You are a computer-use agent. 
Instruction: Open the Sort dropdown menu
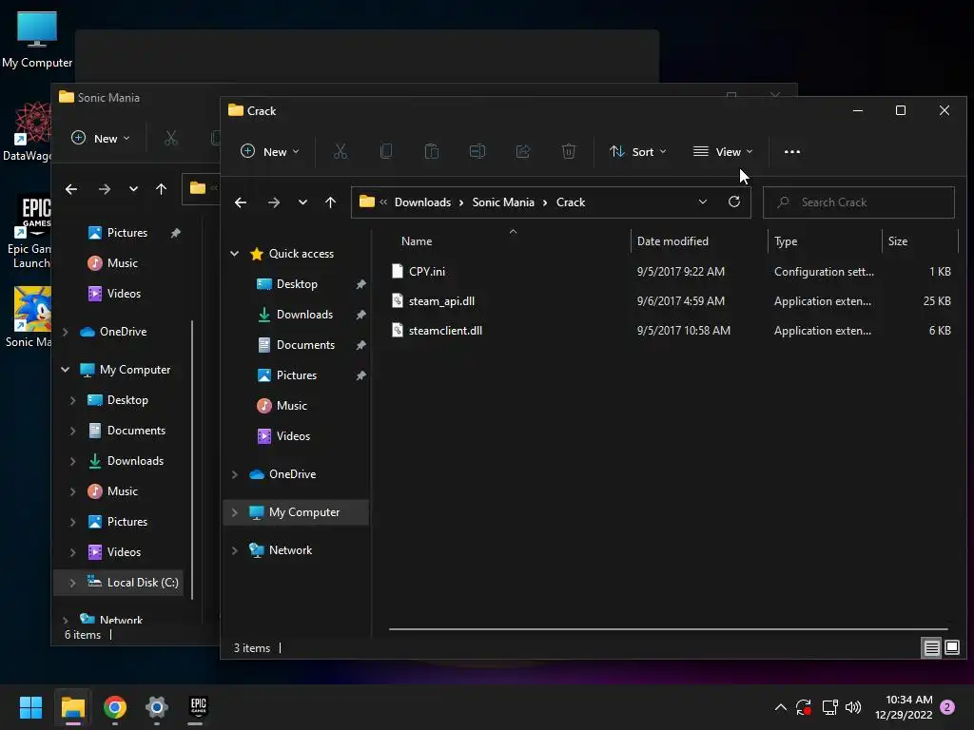(638, 151)
